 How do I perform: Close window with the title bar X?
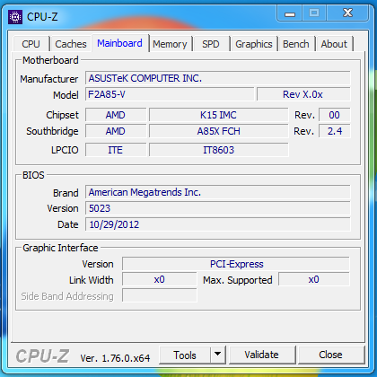[x=347, y=13]
